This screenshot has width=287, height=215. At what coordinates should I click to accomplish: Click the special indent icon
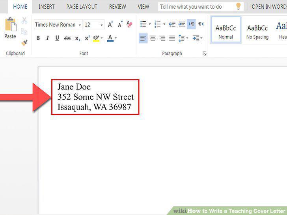pyautogui.click(x=196, y=38)
